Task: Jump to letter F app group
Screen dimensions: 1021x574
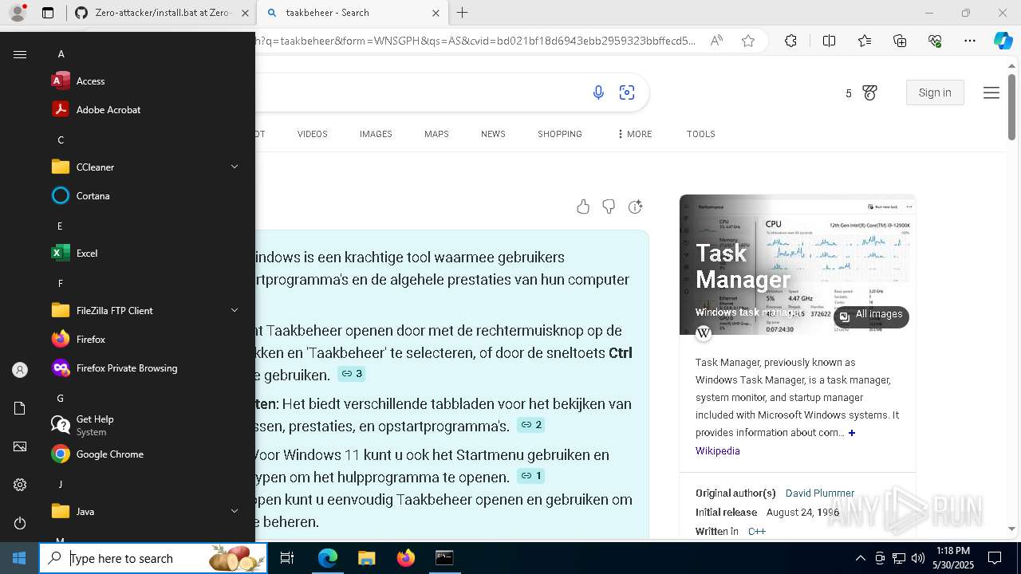Action: pos(61,284)
